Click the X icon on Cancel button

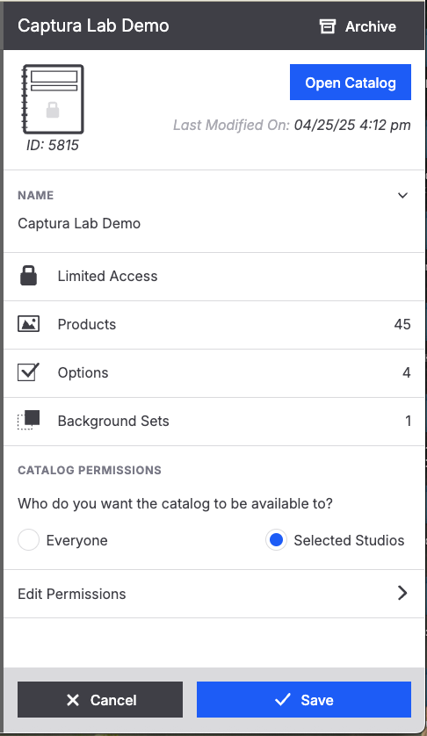[73, 700]
